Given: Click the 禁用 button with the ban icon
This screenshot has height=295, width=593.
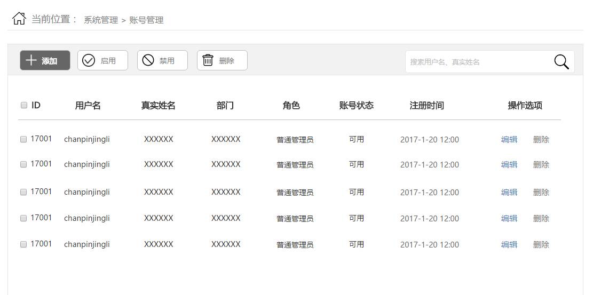Looking at the screenshot, I should point(162,60).
